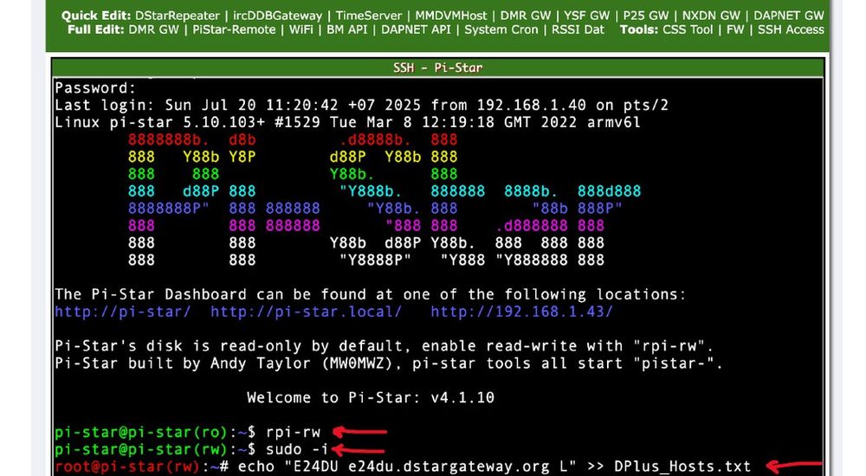Open MMDVMHost quick edit link
The width and height of the screenshot is (866, 476).
[451, 16]
